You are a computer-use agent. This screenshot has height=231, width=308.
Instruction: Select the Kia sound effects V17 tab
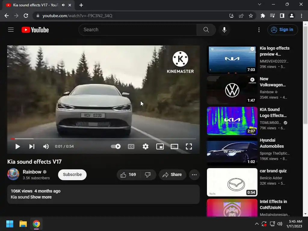point(38,5)
